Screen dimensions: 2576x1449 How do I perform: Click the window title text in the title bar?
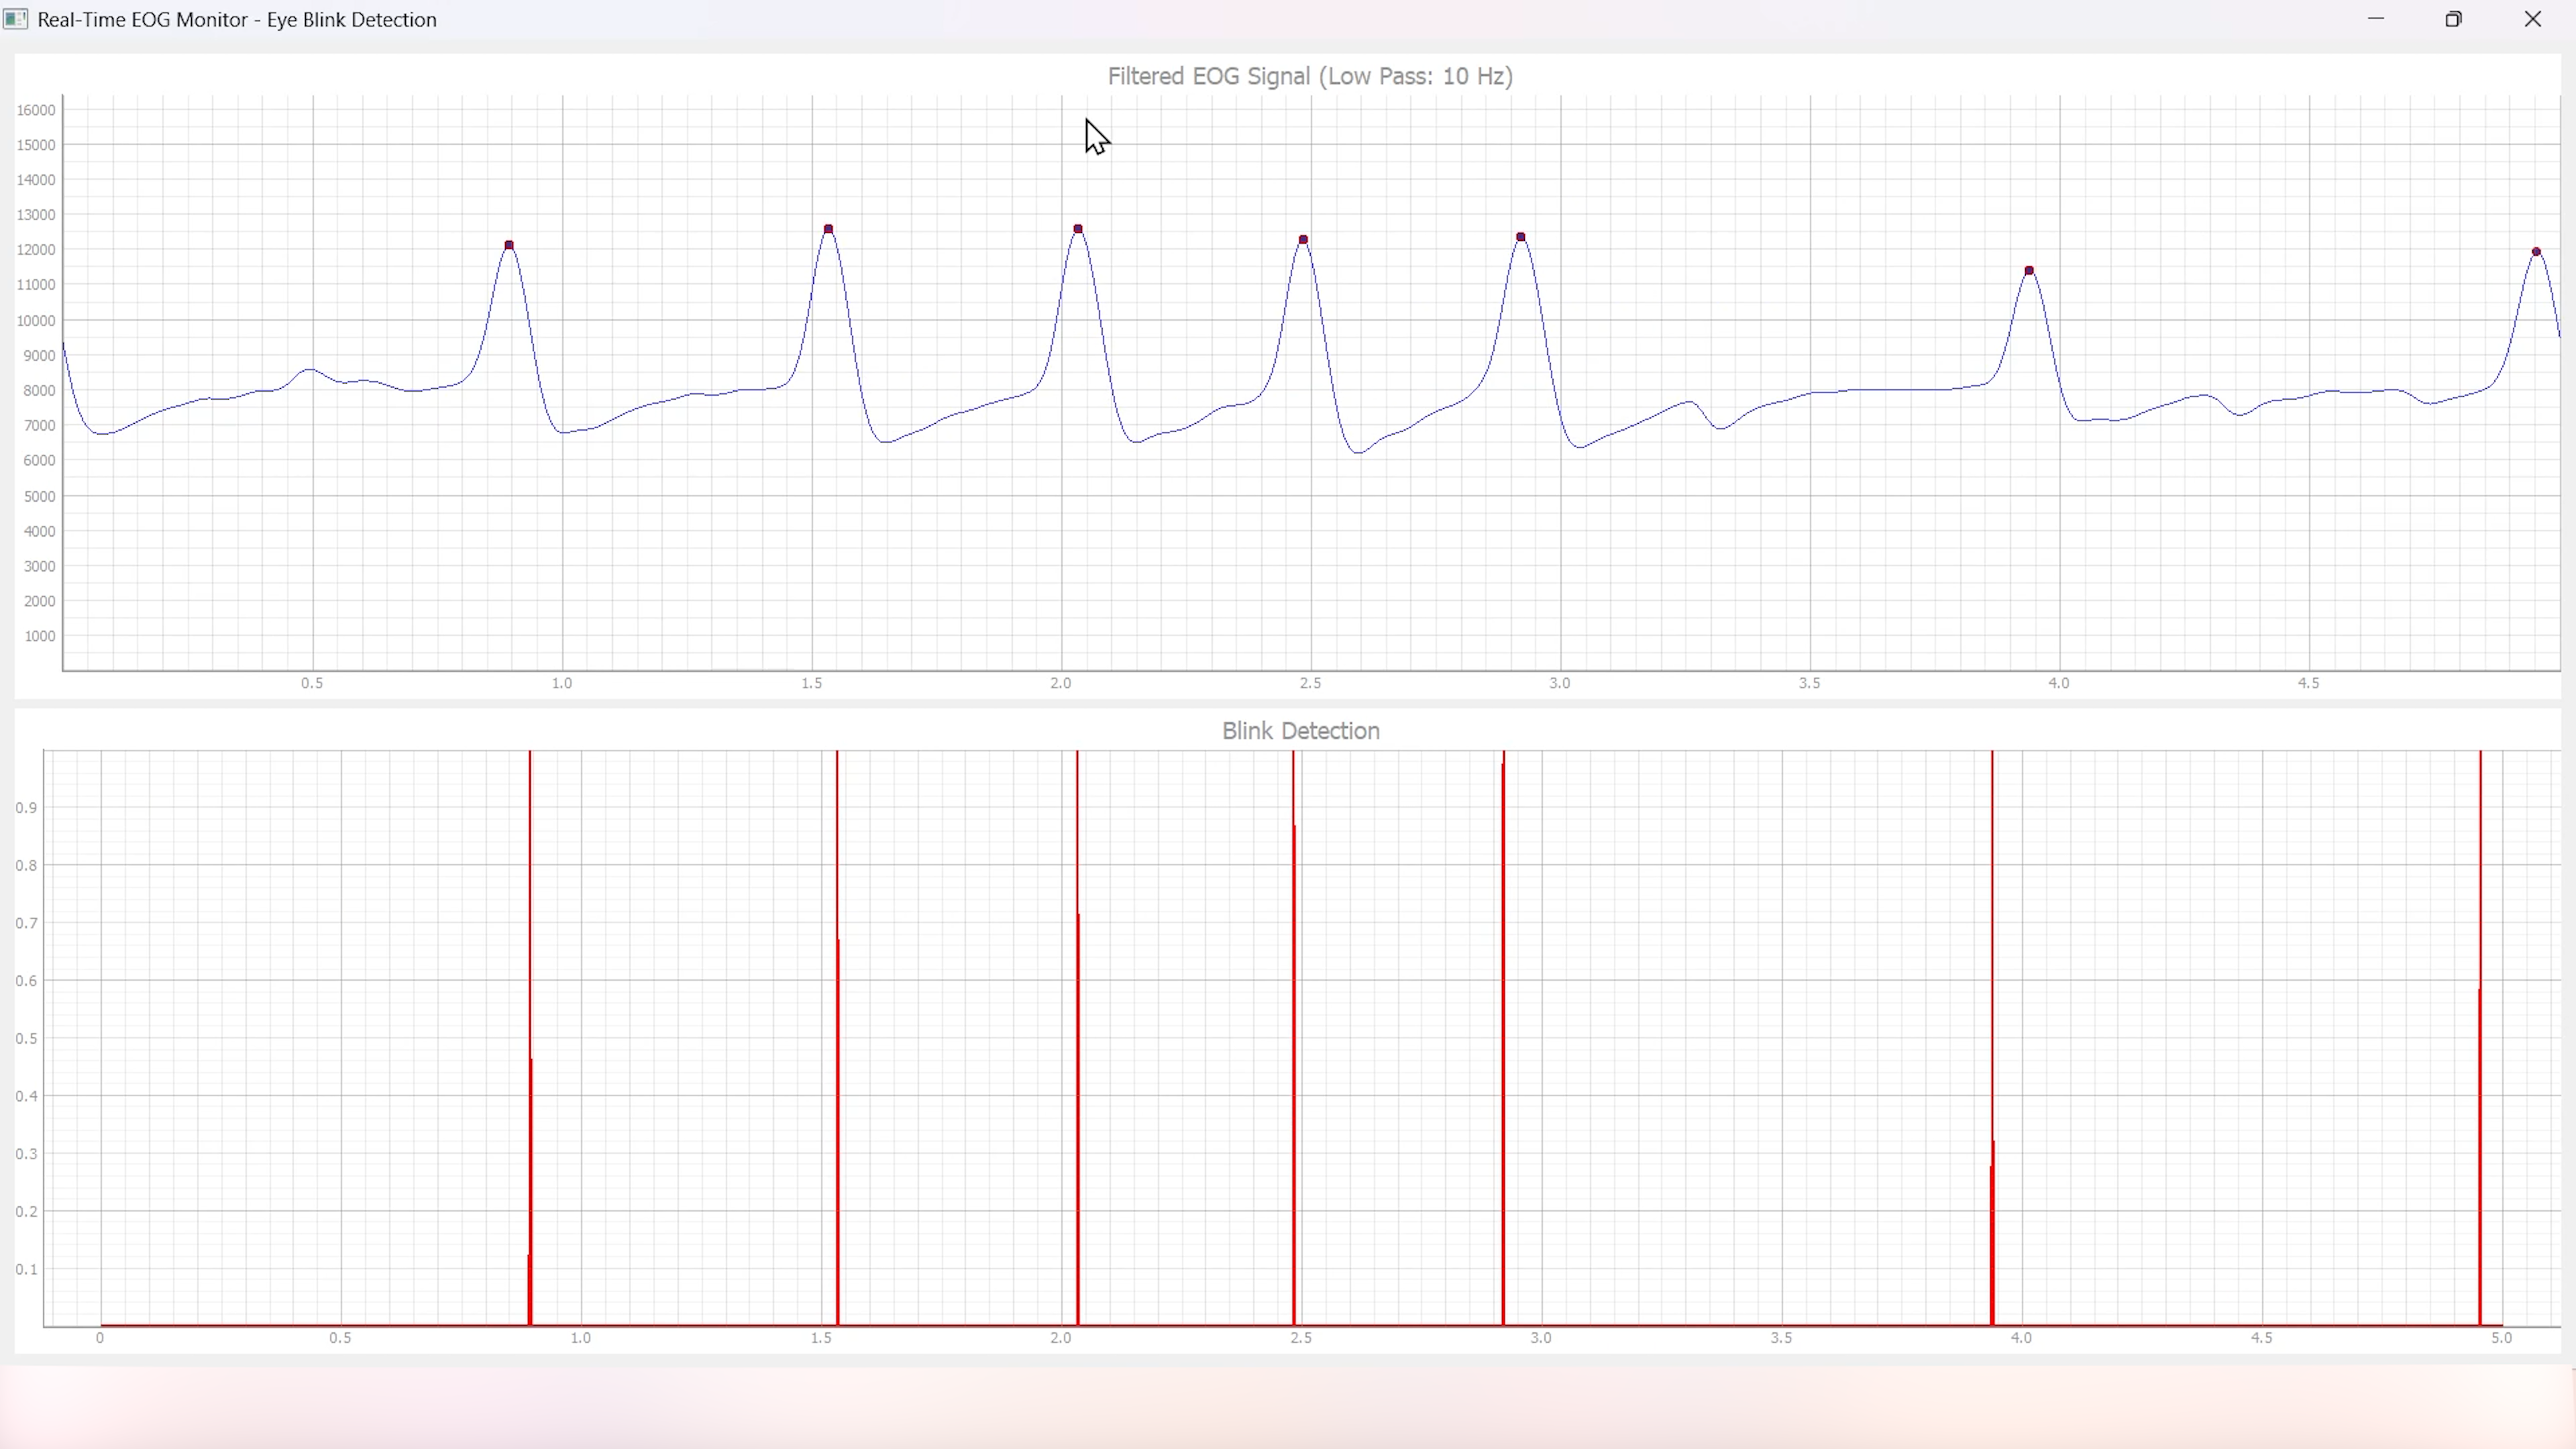pyautogui.click(x=237, y=20)
